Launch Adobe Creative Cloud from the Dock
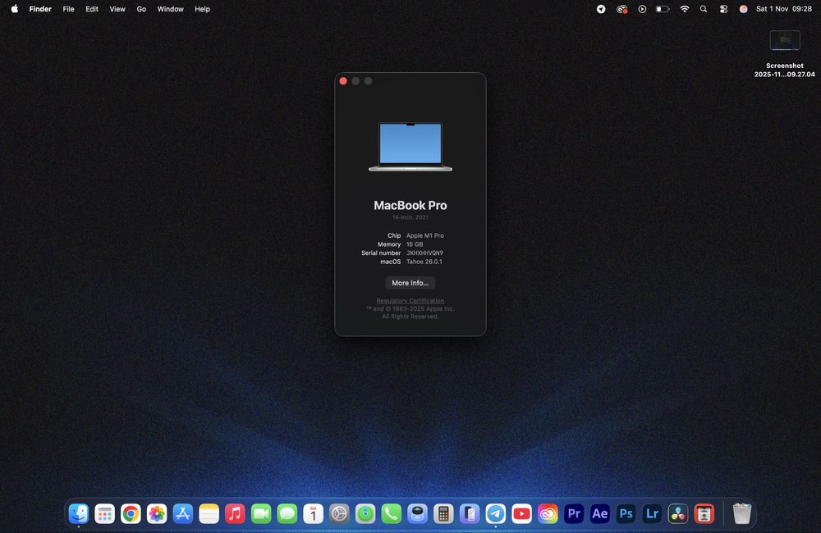 coord(548,513)
